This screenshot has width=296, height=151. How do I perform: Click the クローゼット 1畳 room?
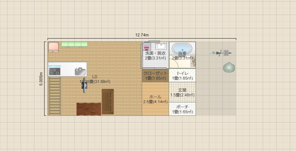point(155,75)
